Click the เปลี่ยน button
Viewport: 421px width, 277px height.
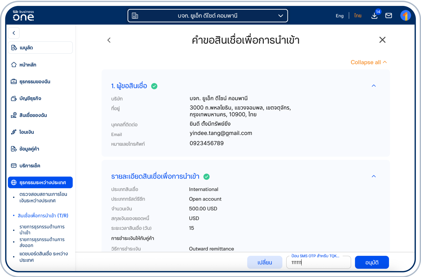click(265, 262)
